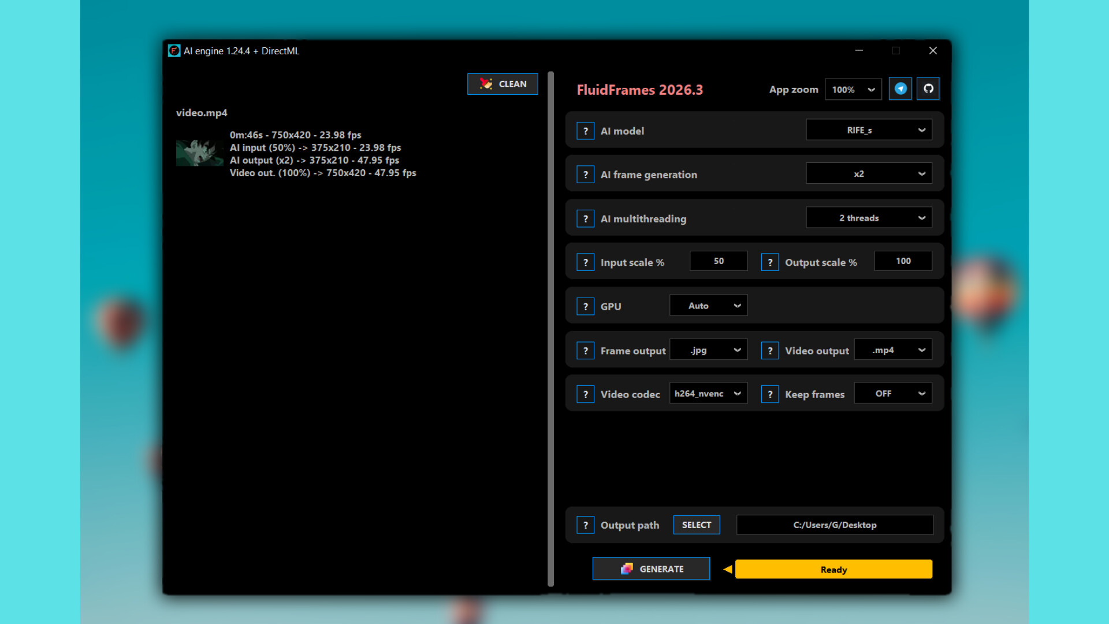Click the '0m:46s - 750x420 - 23.98 fps' line
This screenshot has width=1109, height=624.
pos(295,135)
